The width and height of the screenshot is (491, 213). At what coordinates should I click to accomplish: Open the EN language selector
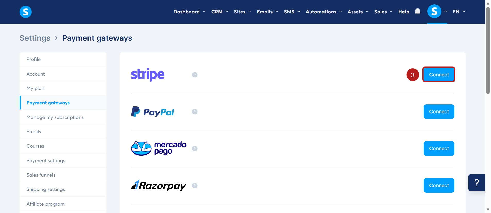coord(459,12)
